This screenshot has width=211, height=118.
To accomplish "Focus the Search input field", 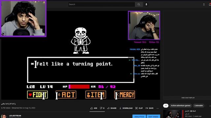I will [x=102, y=4].
